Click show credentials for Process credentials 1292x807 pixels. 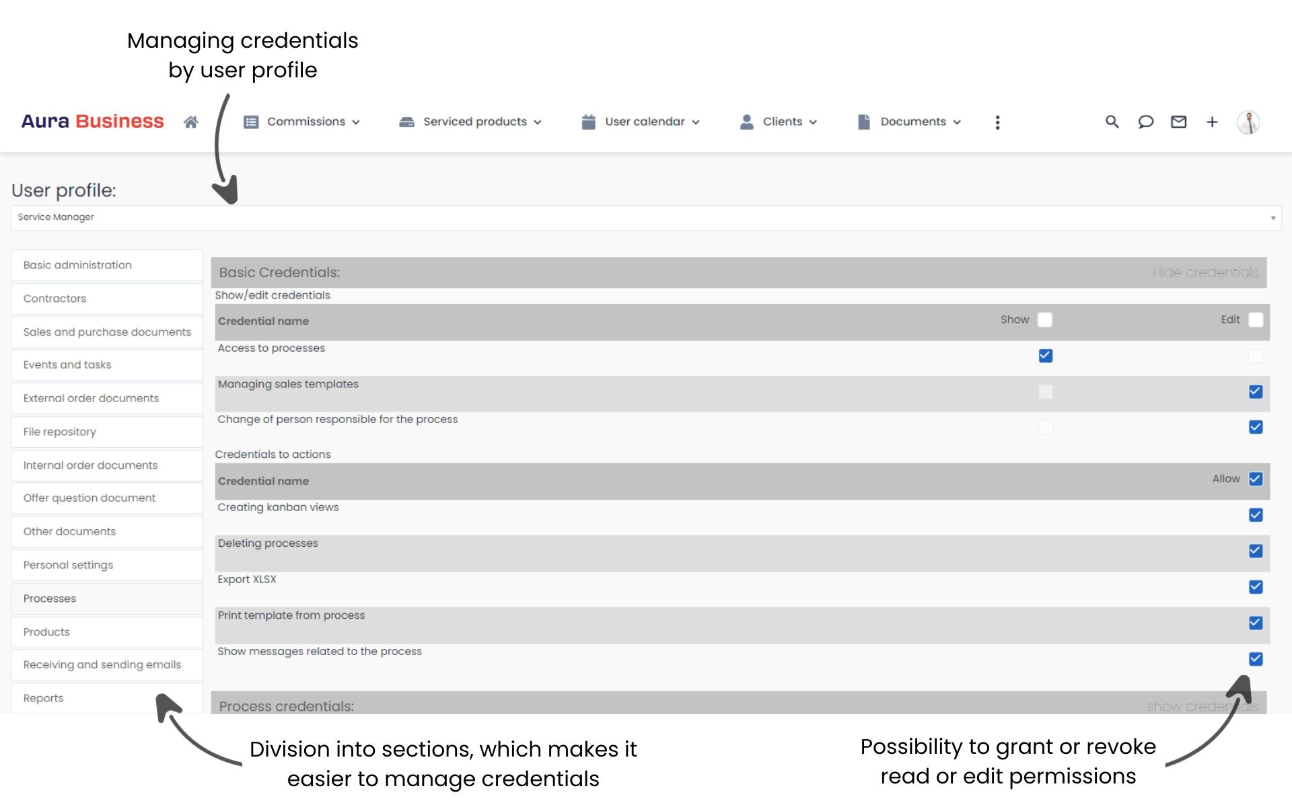[1203, 706]
